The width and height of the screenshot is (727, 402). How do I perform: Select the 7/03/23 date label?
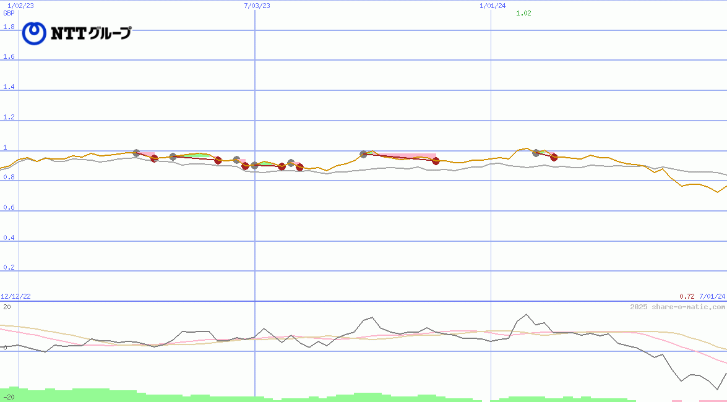point(256,5)
